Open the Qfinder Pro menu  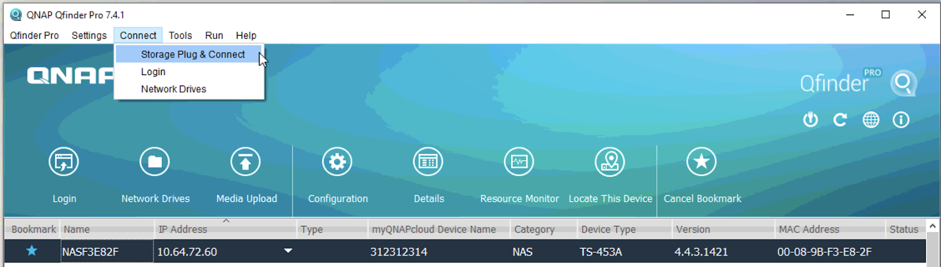tap(34, 35)
